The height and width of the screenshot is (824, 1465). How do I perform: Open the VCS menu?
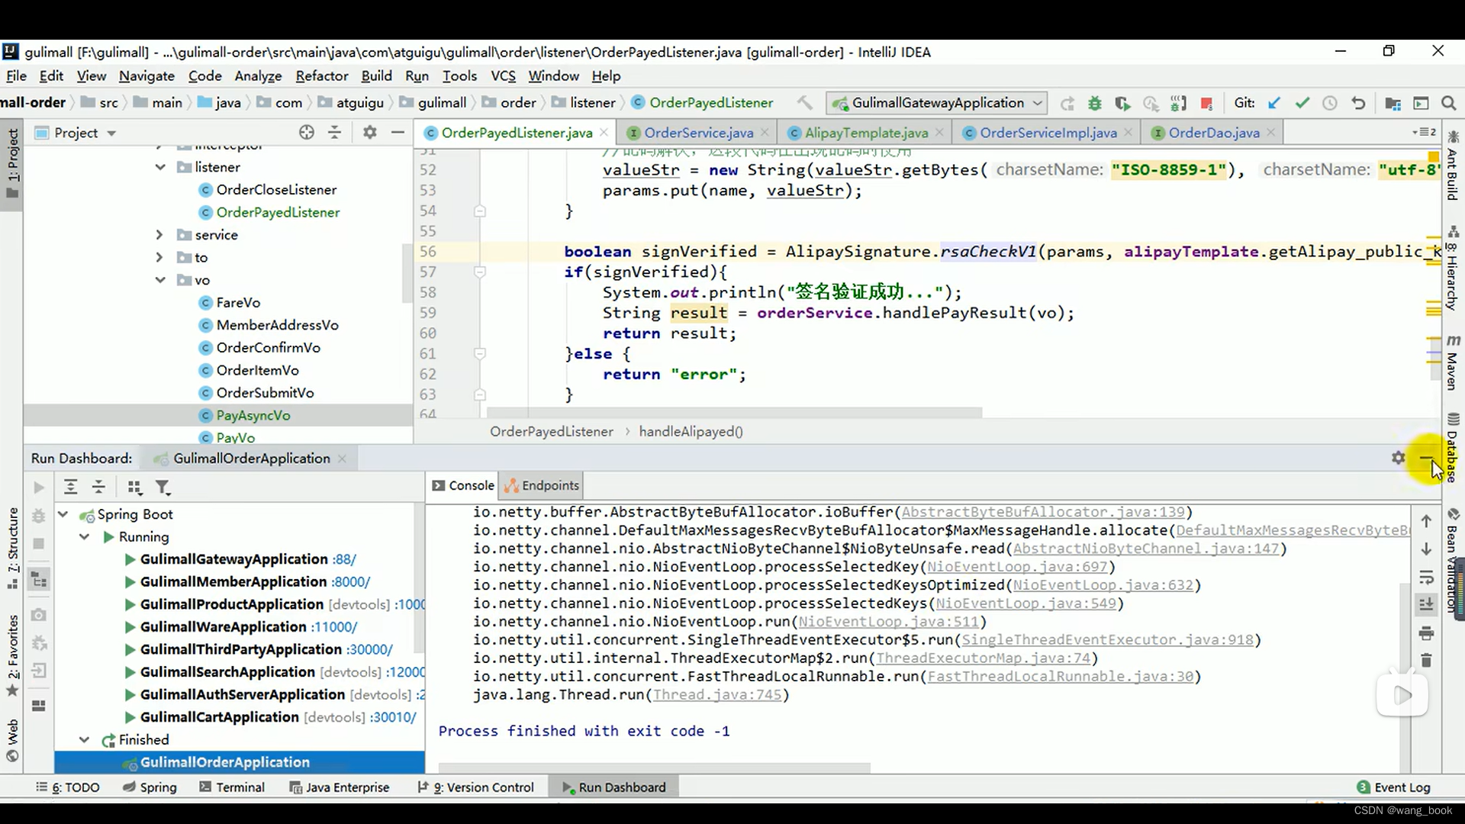click(x=503, y=76)
